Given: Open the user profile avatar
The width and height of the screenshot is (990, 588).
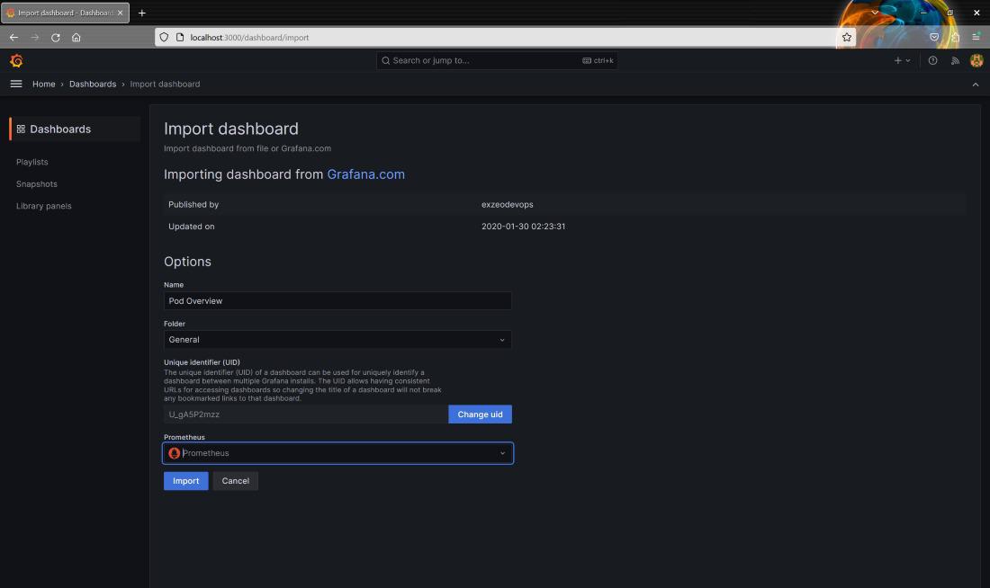Looking at the screenshot, I should (976, 60).
